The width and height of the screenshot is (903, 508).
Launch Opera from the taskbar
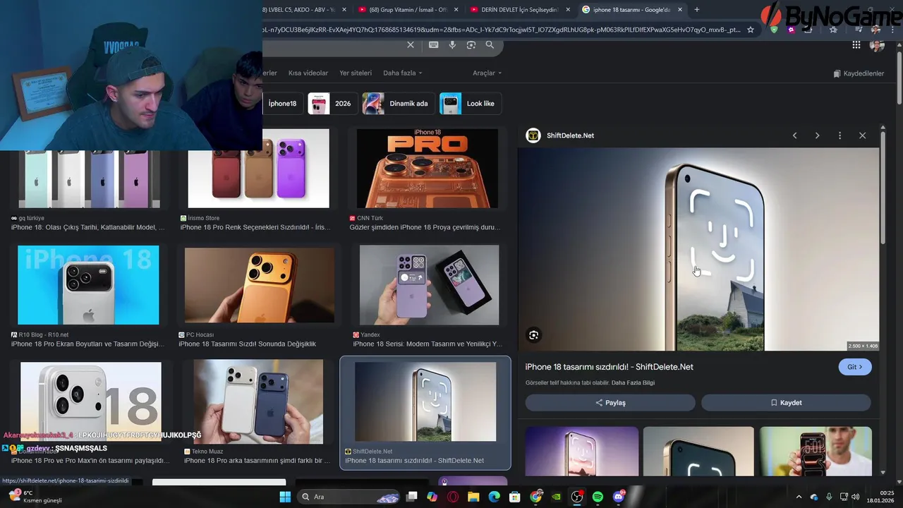coord(453,497)
